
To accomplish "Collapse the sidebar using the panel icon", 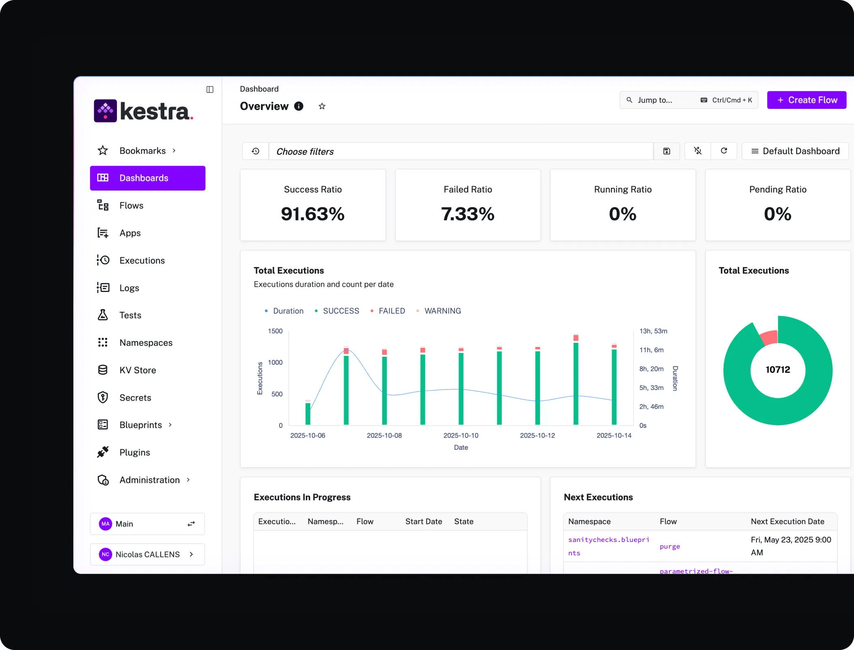I will click(x=210, y=89).
